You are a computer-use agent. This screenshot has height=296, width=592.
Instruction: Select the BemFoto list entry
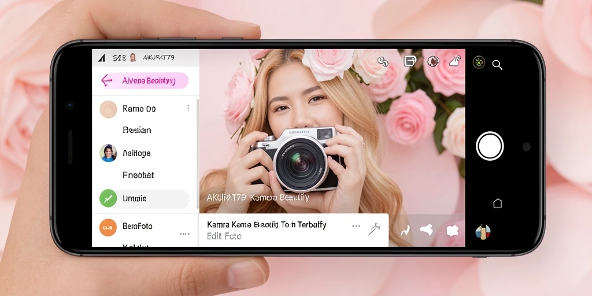click(138, 226)
